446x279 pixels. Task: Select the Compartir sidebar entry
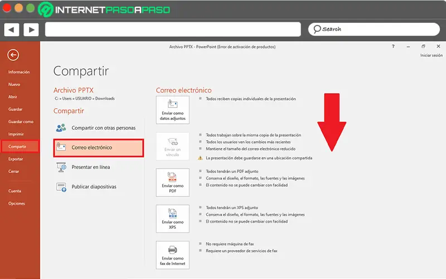pos(20,146)
